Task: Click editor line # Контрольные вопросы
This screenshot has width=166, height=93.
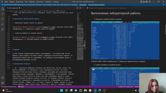Action: click(21, 64)
